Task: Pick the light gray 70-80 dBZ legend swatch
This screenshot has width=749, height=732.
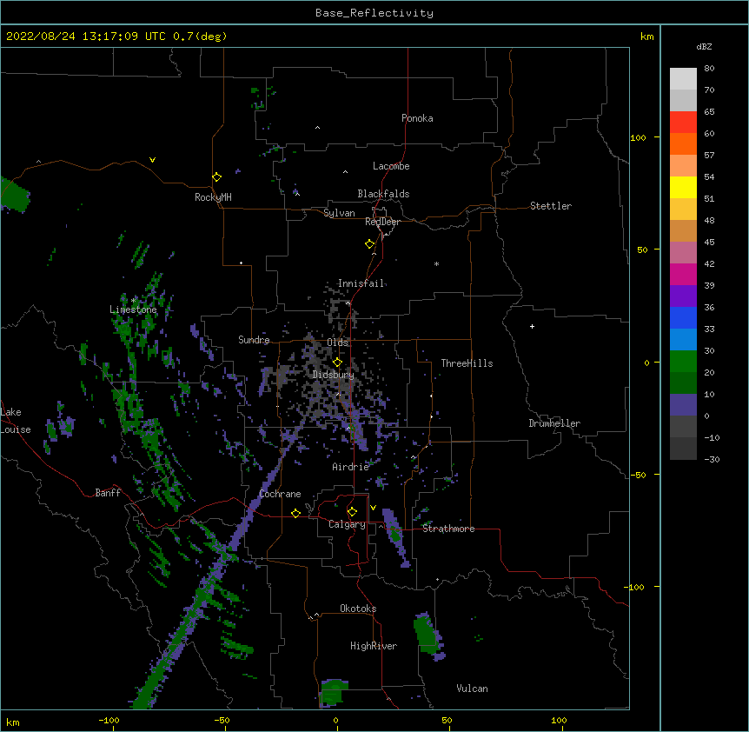Action: (x=683, y=78)
